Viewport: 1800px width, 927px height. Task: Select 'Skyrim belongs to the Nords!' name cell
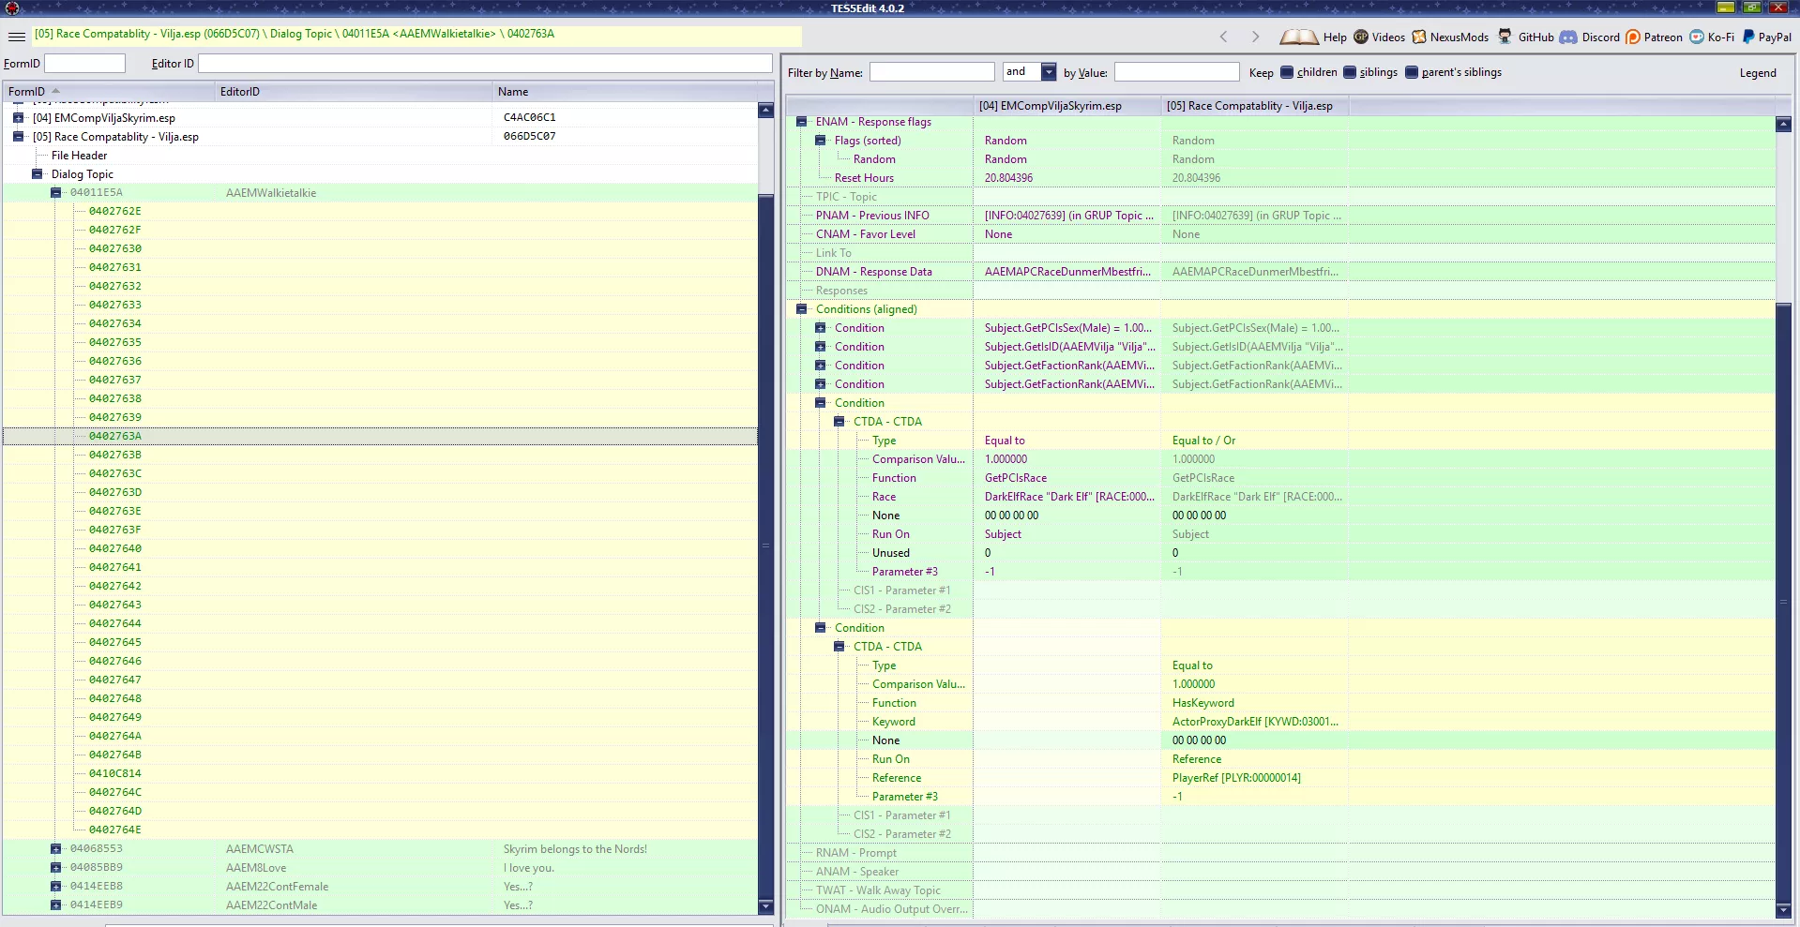point(575,849)
